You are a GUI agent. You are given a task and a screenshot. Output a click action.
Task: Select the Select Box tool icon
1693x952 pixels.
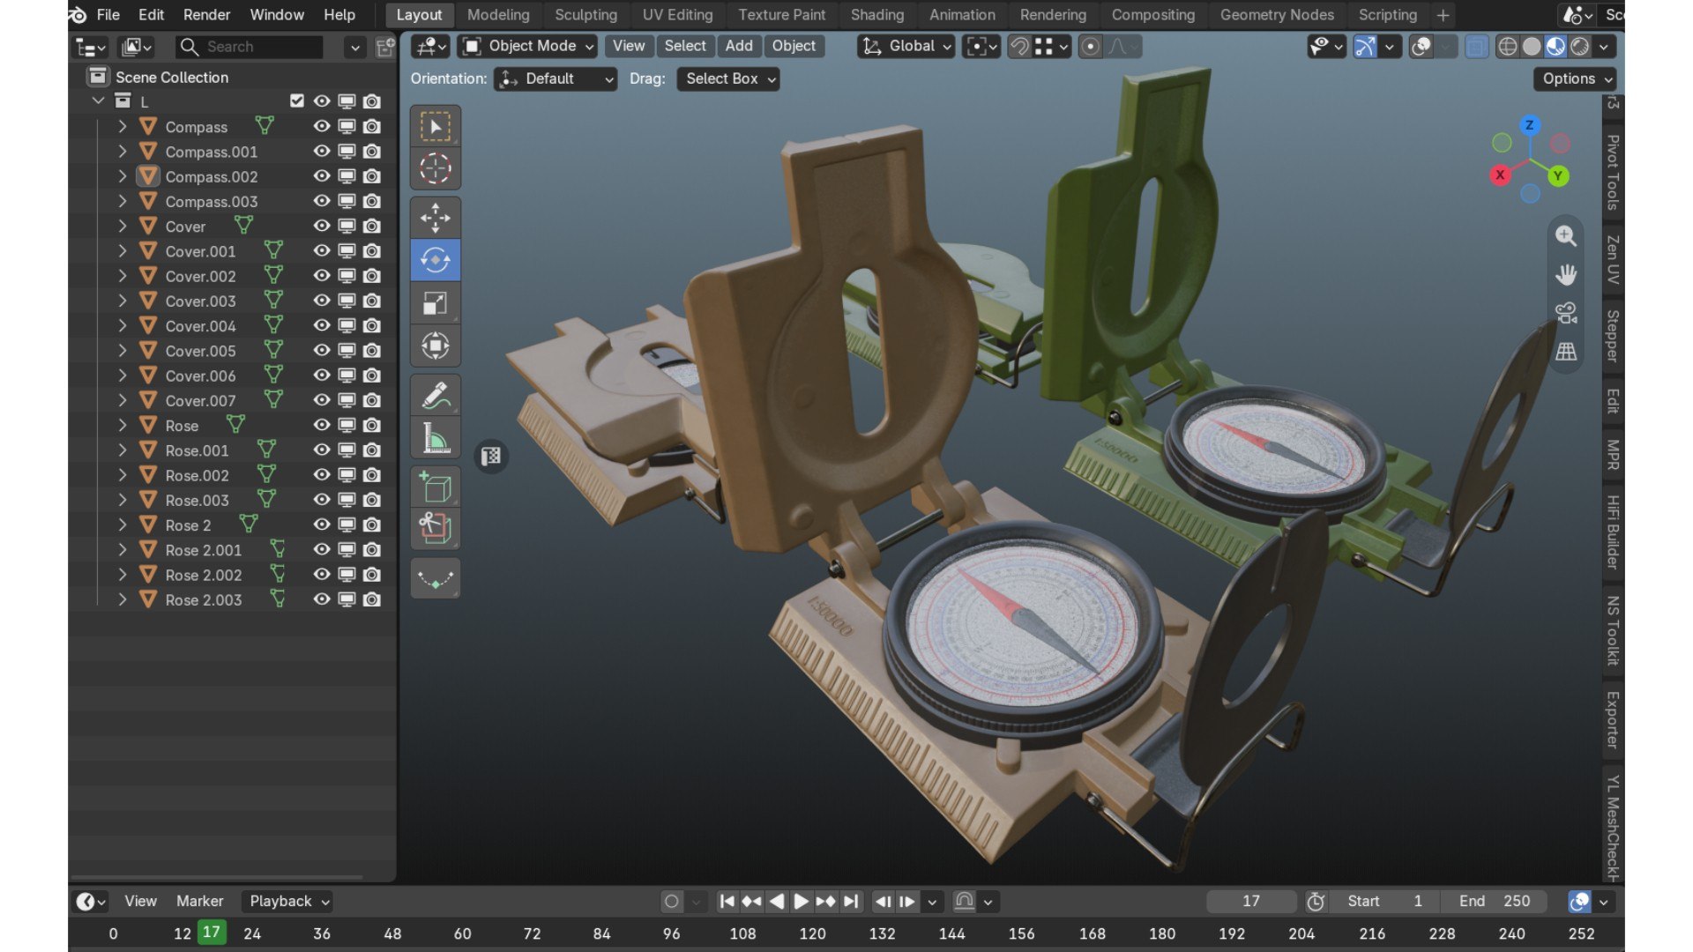[435, 127]
